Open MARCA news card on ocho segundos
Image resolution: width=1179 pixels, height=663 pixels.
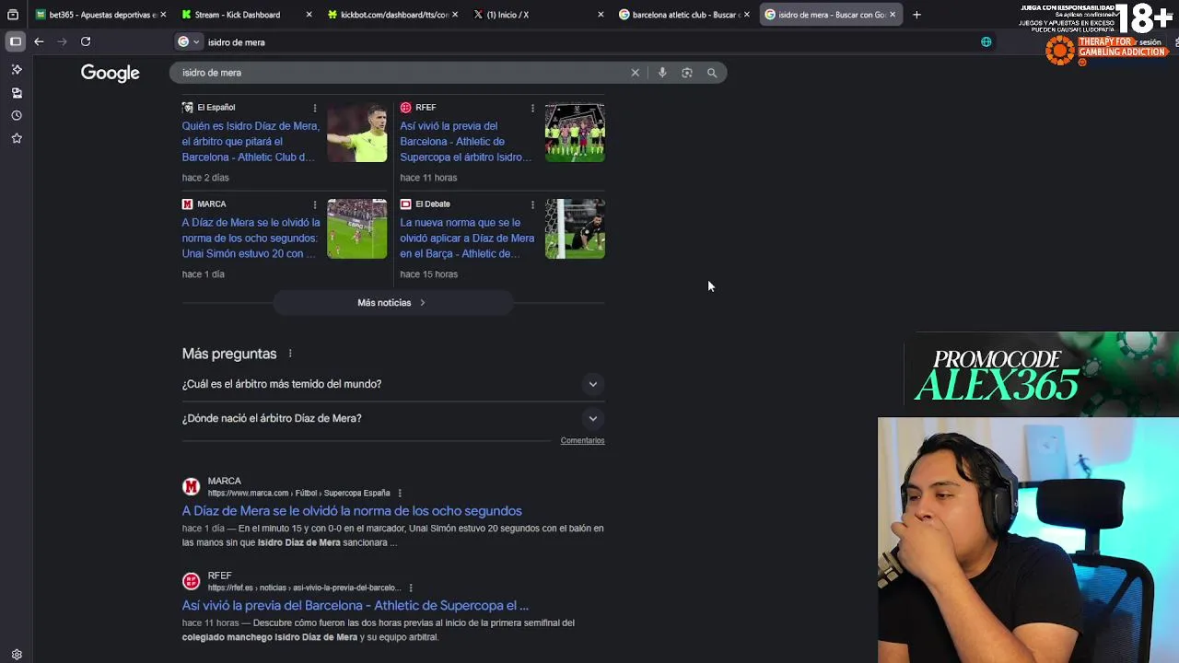[x=251, y=238]
